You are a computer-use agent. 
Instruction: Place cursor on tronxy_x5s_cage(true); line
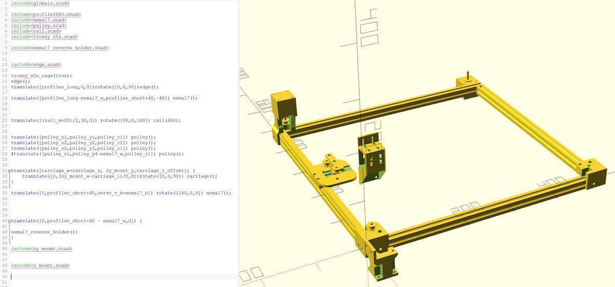click(x=42, y=76)
